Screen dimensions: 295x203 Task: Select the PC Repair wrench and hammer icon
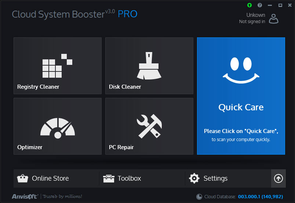149,124
